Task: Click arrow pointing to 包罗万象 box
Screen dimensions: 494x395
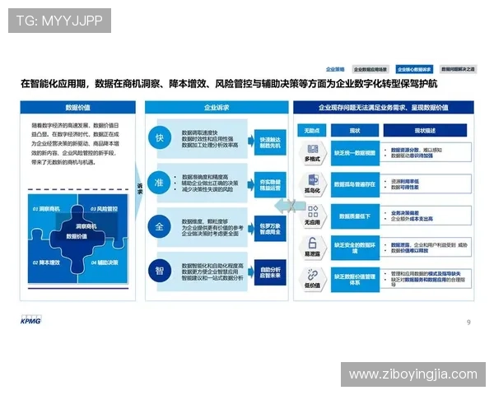Action: (251, 229)
